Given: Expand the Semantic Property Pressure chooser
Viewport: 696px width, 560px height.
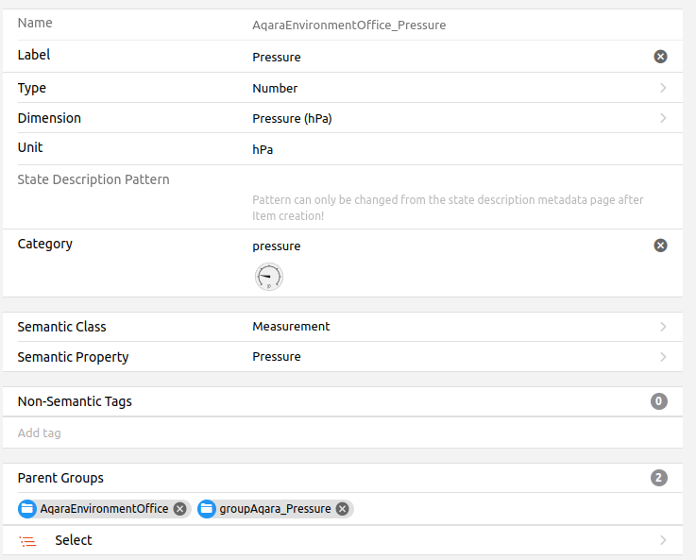Looking at the screenshot, I should click(x=458, y=357).
